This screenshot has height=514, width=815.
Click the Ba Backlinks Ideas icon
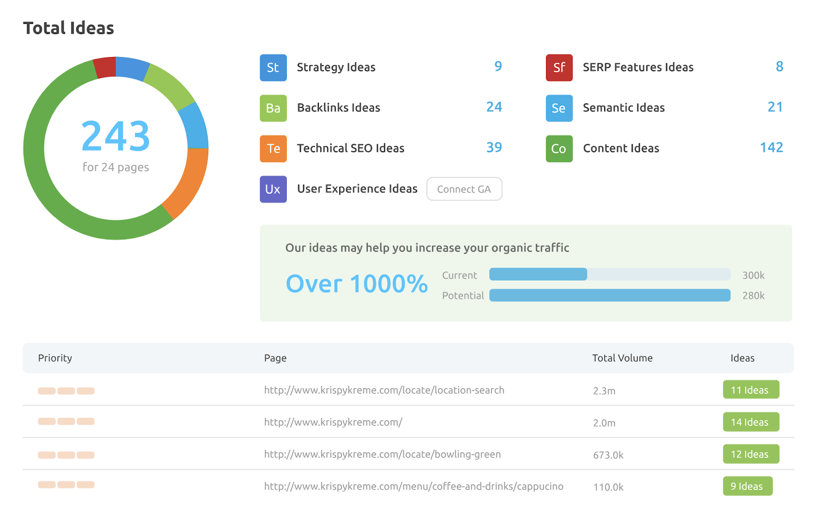coord(273,108)
